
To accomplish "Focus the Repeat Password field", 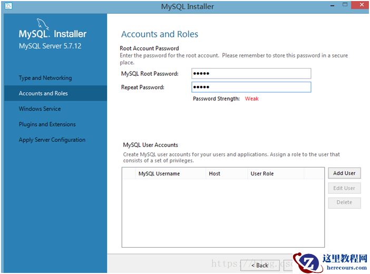I will (x=251, y=87).
